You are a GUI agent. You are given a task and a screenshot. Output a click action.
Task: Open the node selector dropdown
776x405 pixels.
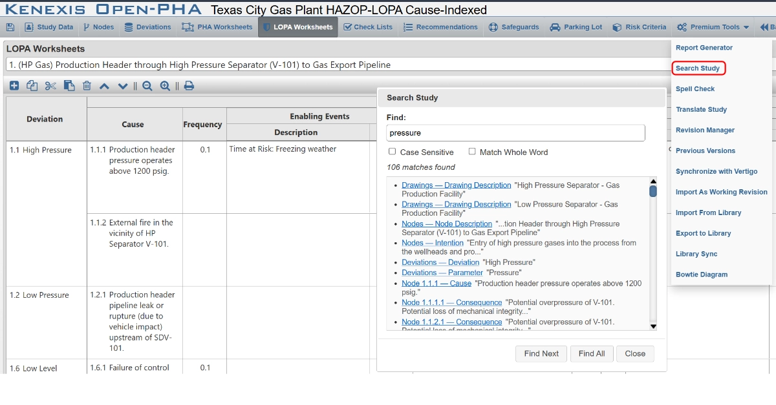point(336,65)
